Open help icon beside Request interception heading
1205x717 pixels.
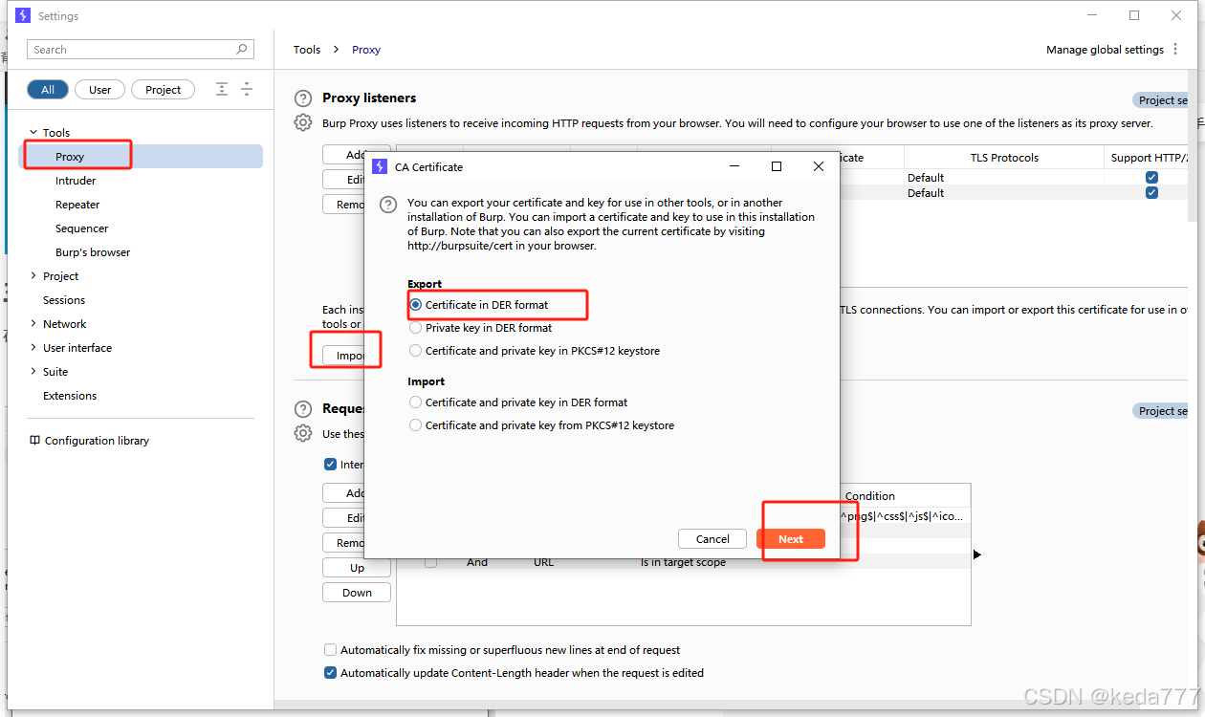coord(303,409)
